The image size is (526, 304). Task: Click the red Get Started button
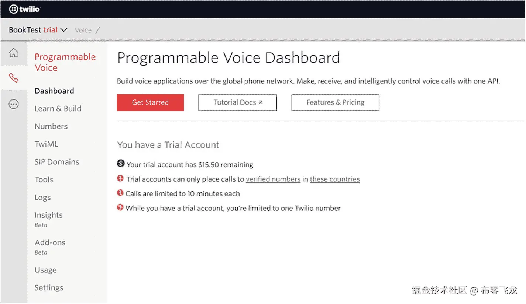pyautogui.click(x=150, y=102)
